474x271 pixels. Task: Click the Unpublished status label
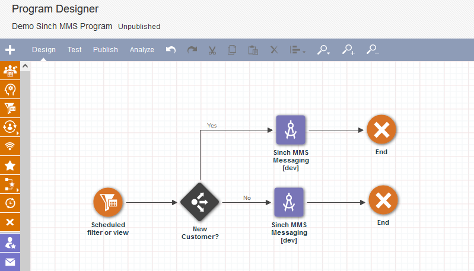pyautogui.click(x=139, y=27)
